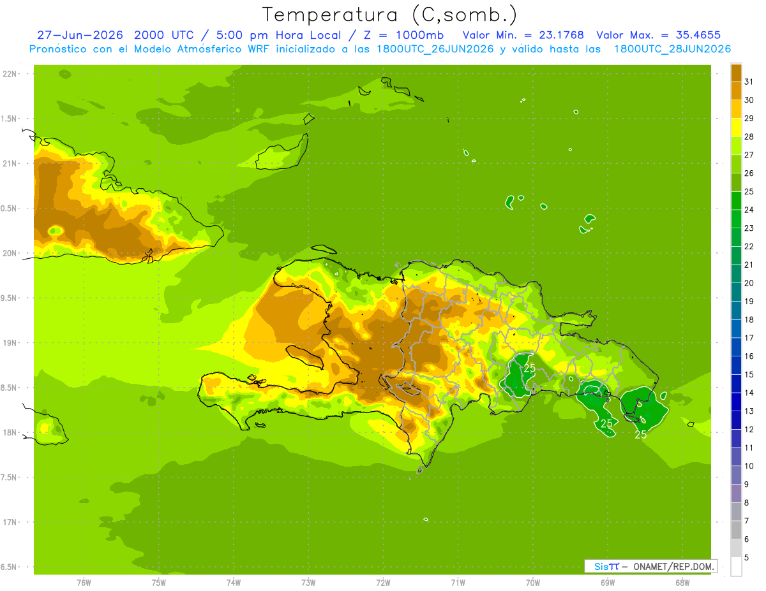Viewport: 766px width, 591px height.
Task: Click the '22N' latitude label
Action: 11,74
